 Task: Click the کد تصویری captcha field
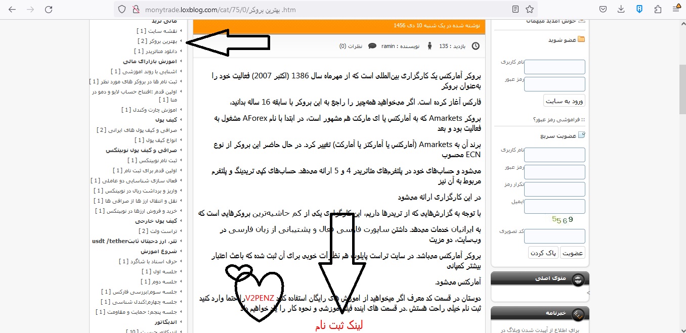[x=554, y=236]
